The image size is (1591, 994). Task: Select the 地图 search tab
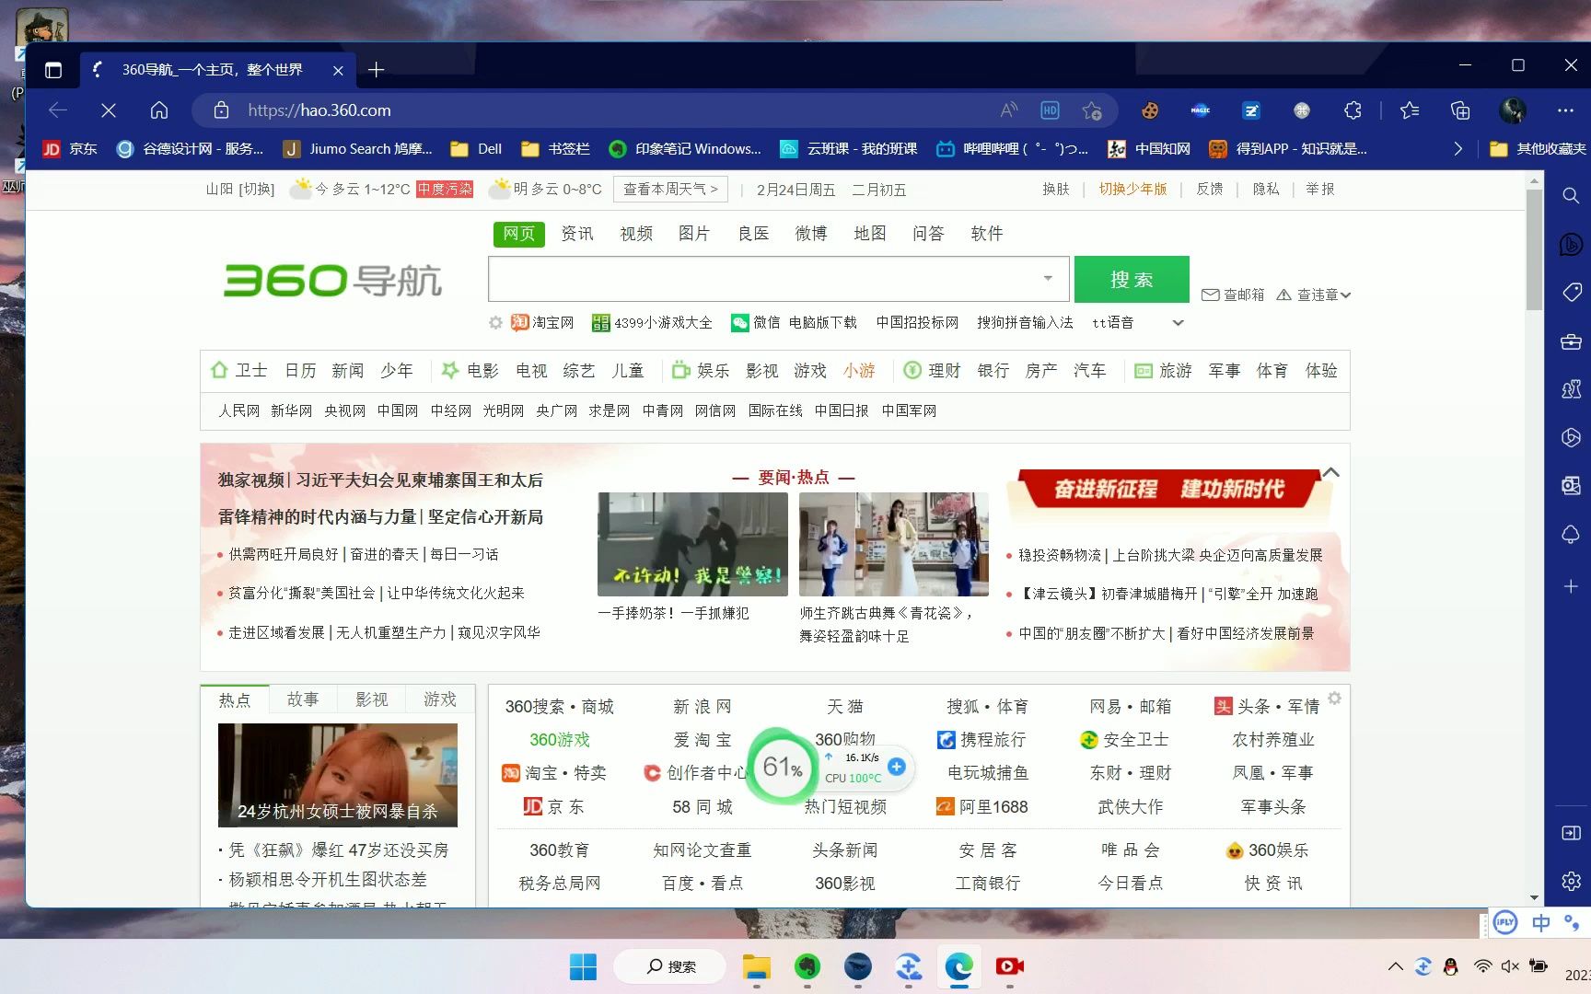click(870, 234)
